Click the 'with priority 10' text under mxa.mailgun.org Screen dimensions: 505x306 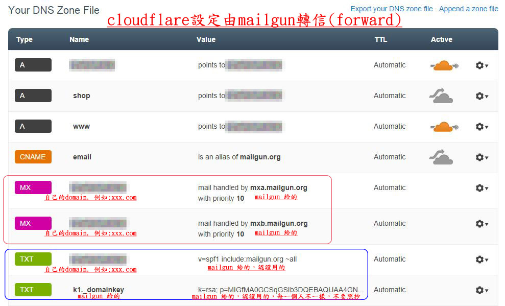(x=221, y=198)
